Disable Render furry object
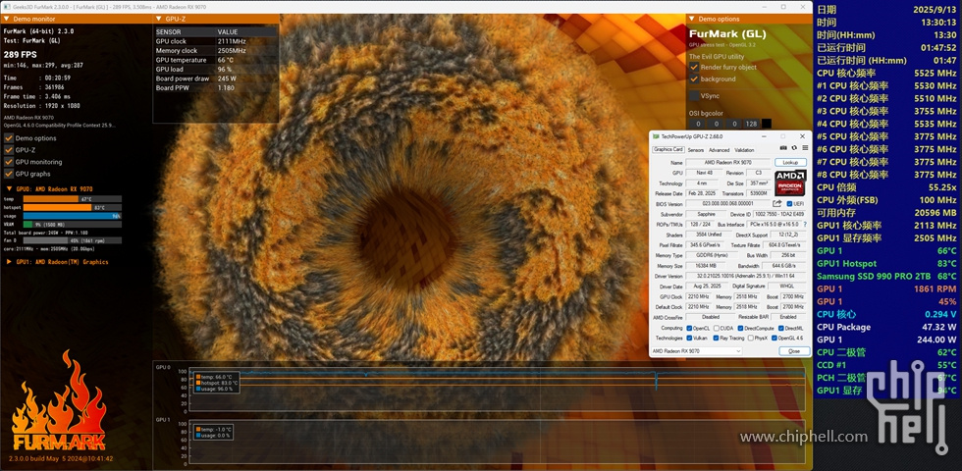Image resolution: width=962 pixels, height=471 pixels. click(694, 67)
